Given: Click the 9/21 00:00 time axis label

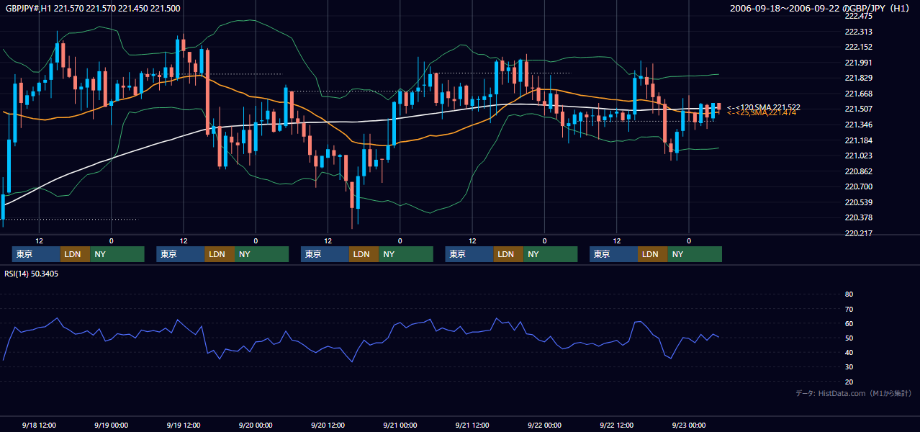Looking at the screenshot, I should [x=400, y=425].
